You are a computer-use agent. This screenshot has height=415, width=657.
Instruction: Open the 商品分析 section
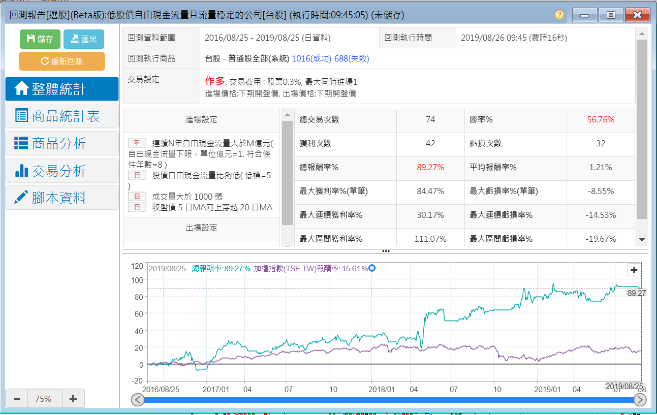62,144
